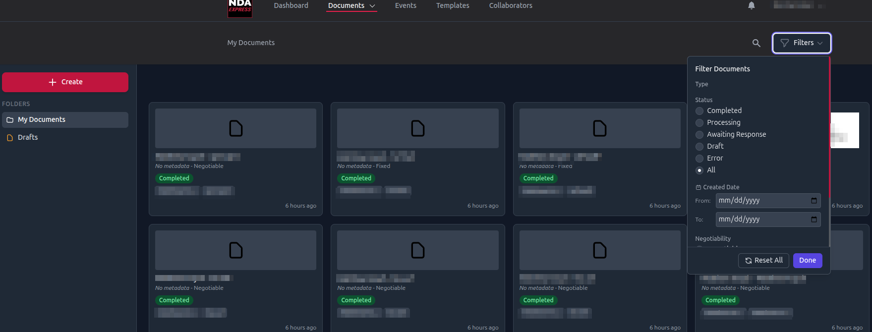Click document icon on top-middle card
This screenshot has width=872, height=332.
[x=418, y=128]
